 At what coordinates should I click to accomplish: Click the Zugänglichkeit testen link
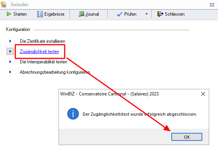pyautogui.click(x=39, y=52)
